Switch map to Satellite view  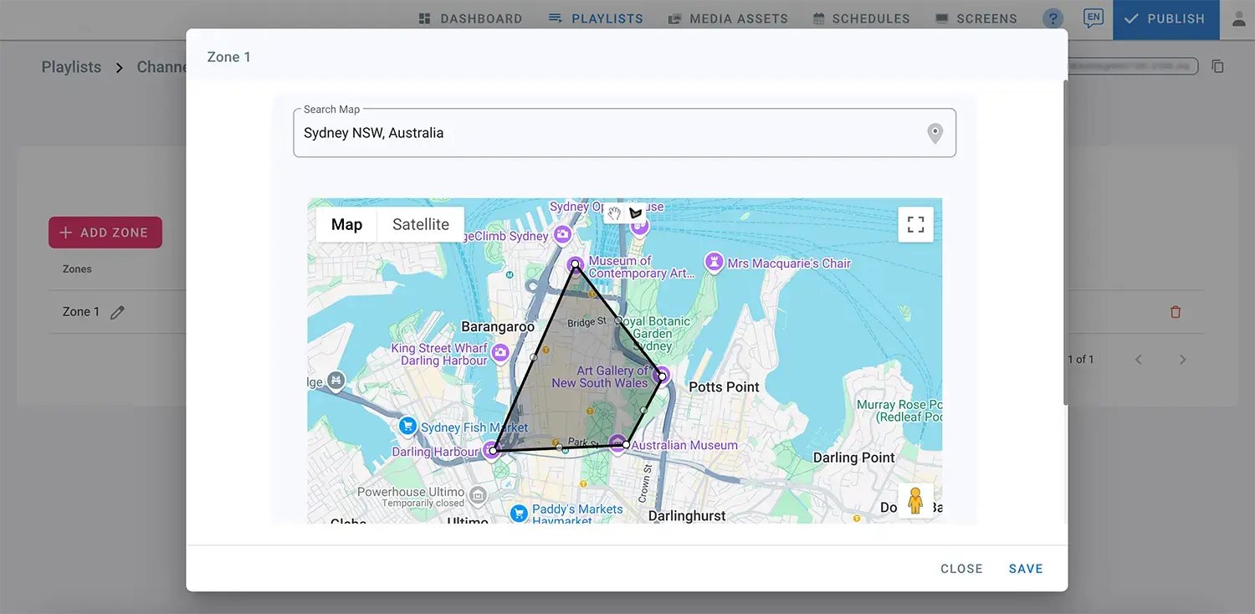tap(420, 224)
